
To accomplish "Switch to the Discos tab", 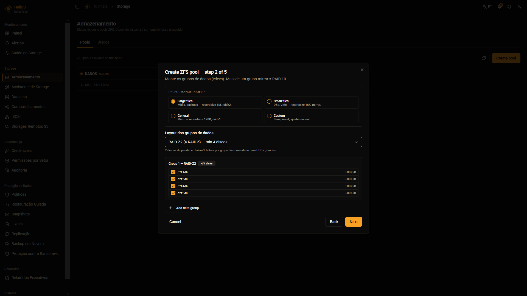I will click(x=103, y=42).
